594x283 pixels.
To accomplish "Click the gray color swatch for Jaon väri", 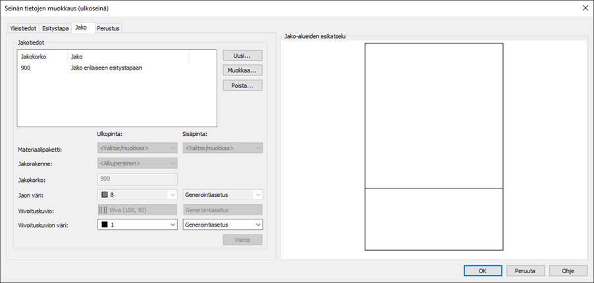I will (104, 194).
